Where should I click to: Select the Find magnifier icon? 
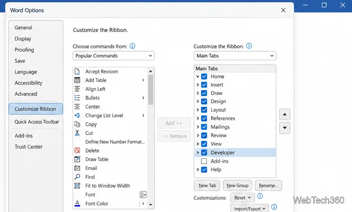point(77,177)
